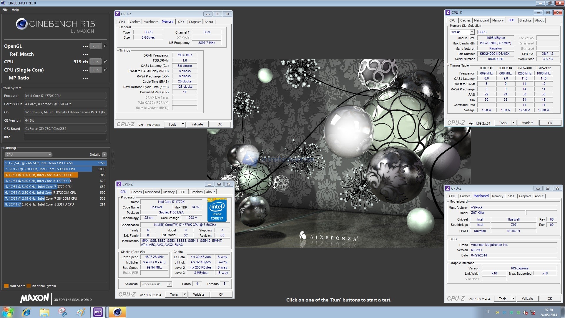
Task: Open Paint from the taskbar
Action: (x=80, y=312)
